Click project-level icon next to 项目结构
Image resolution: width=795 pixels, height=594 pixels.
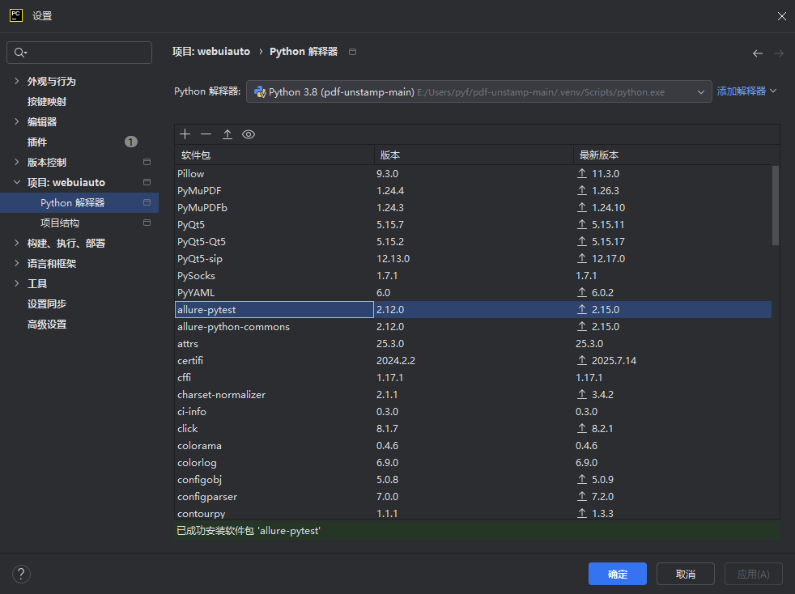147,223
